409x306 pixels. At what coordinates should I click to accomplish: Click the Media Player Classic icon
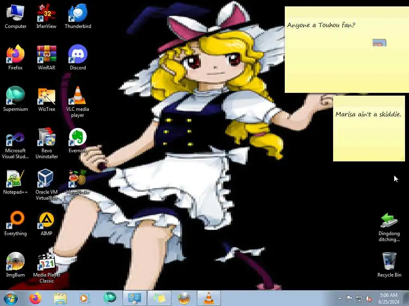[x=46, y=268]
